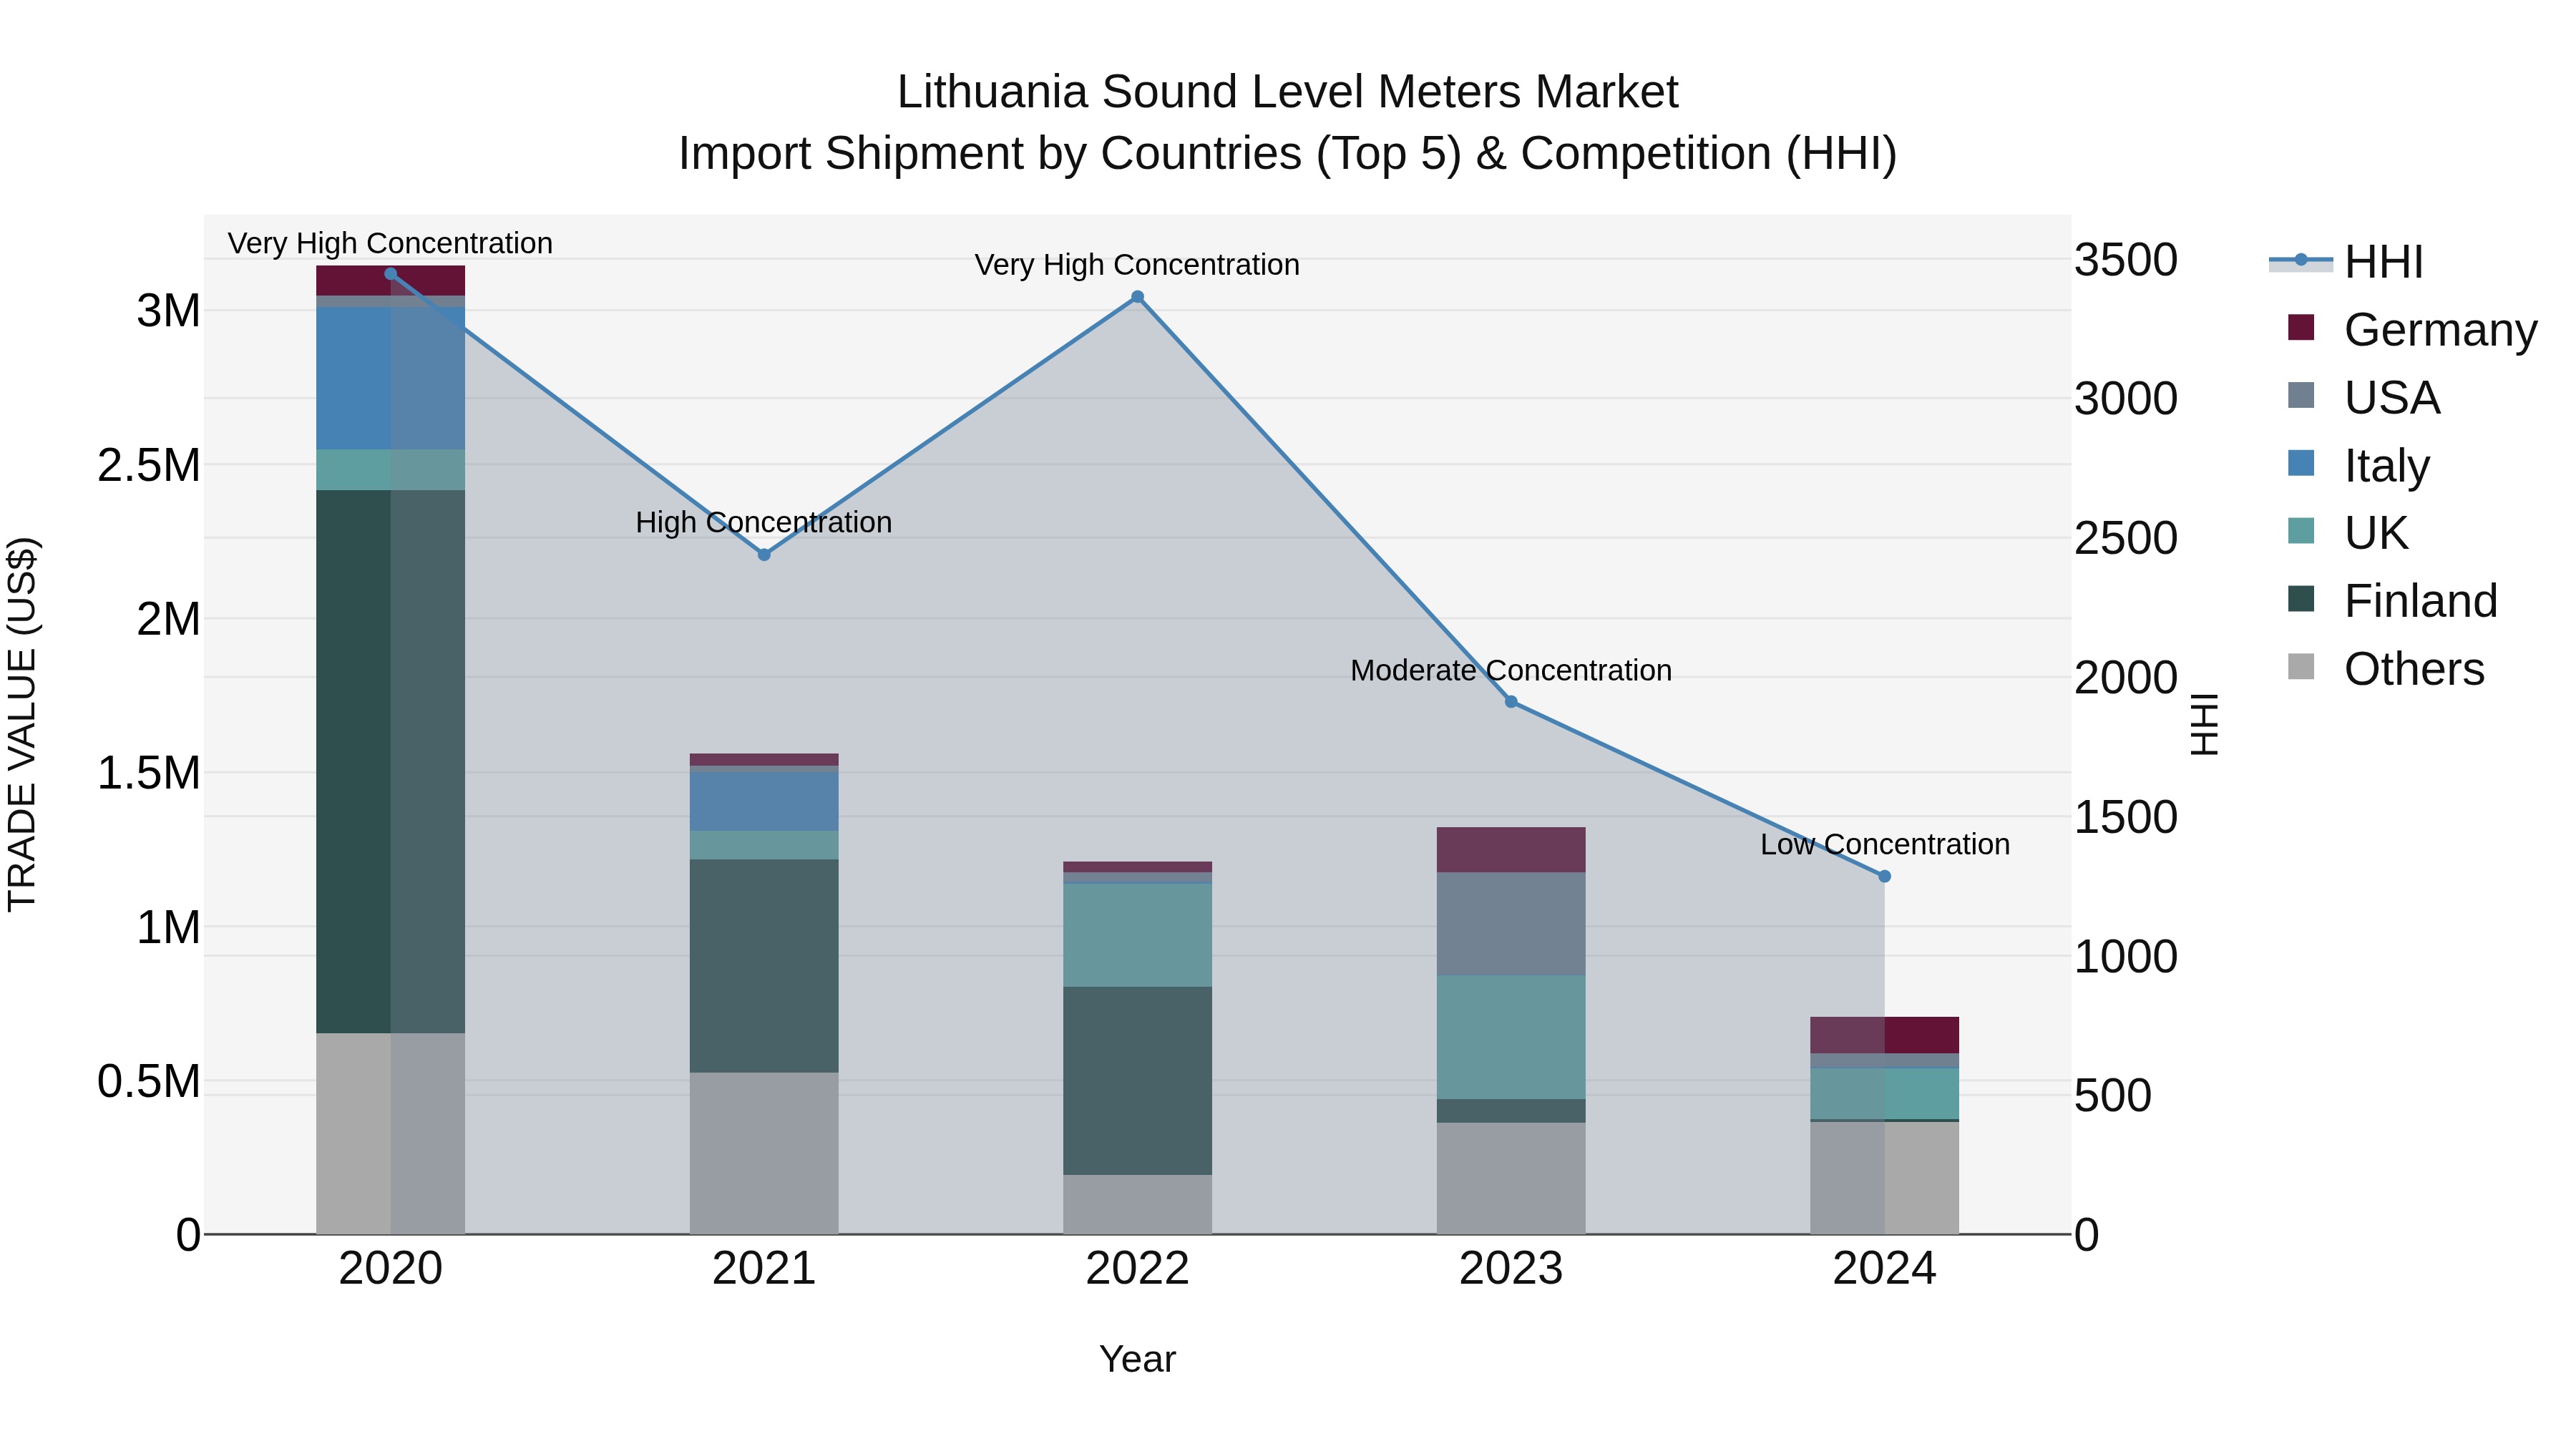Click the Germany segment of the 2024 bar
The height and width of the screenshot is (1449, 2576).
(x=1884, y=1035)
